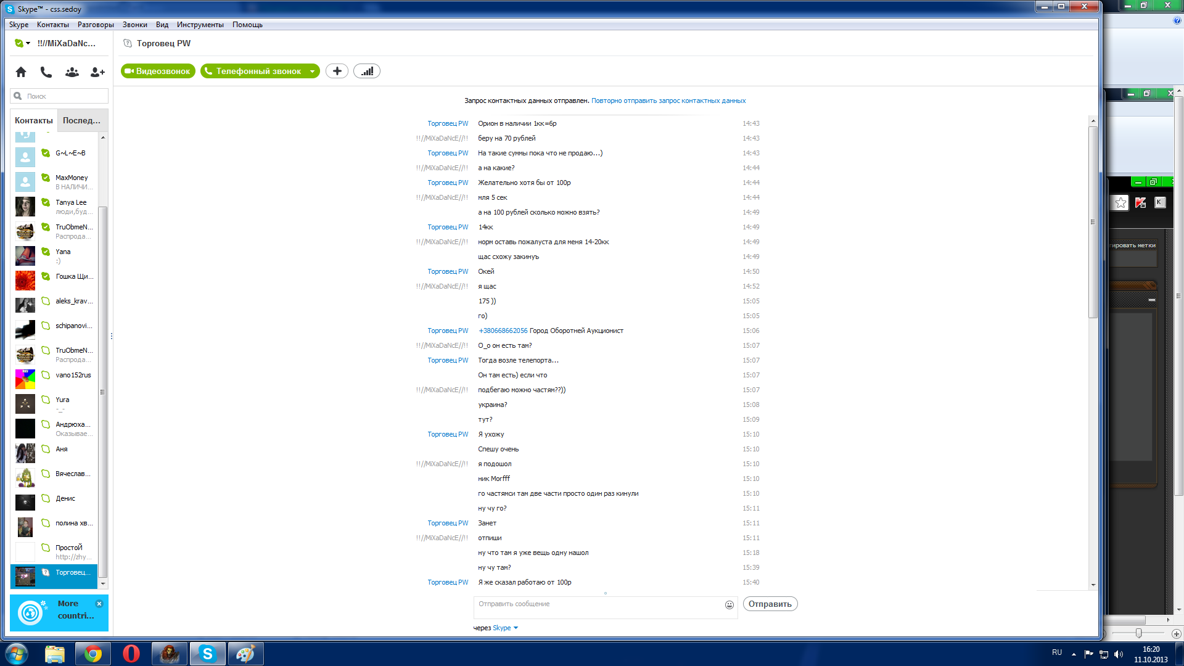The width and height of the screenshot is (1184, 666).
Task: Click the Action Center flag icon
Action: click(1088, 654)
